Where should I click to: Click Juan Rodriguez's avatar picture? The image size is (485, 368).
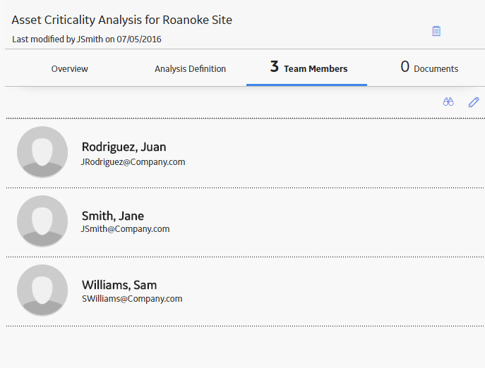[42, 152]
